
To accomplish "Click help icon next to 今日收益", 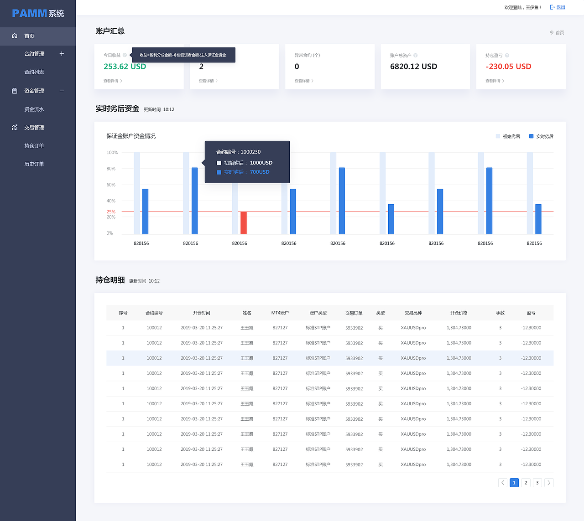I will (125, 55).
